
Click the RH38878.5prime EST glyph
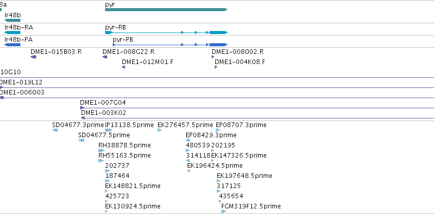[x=101, y=150]
